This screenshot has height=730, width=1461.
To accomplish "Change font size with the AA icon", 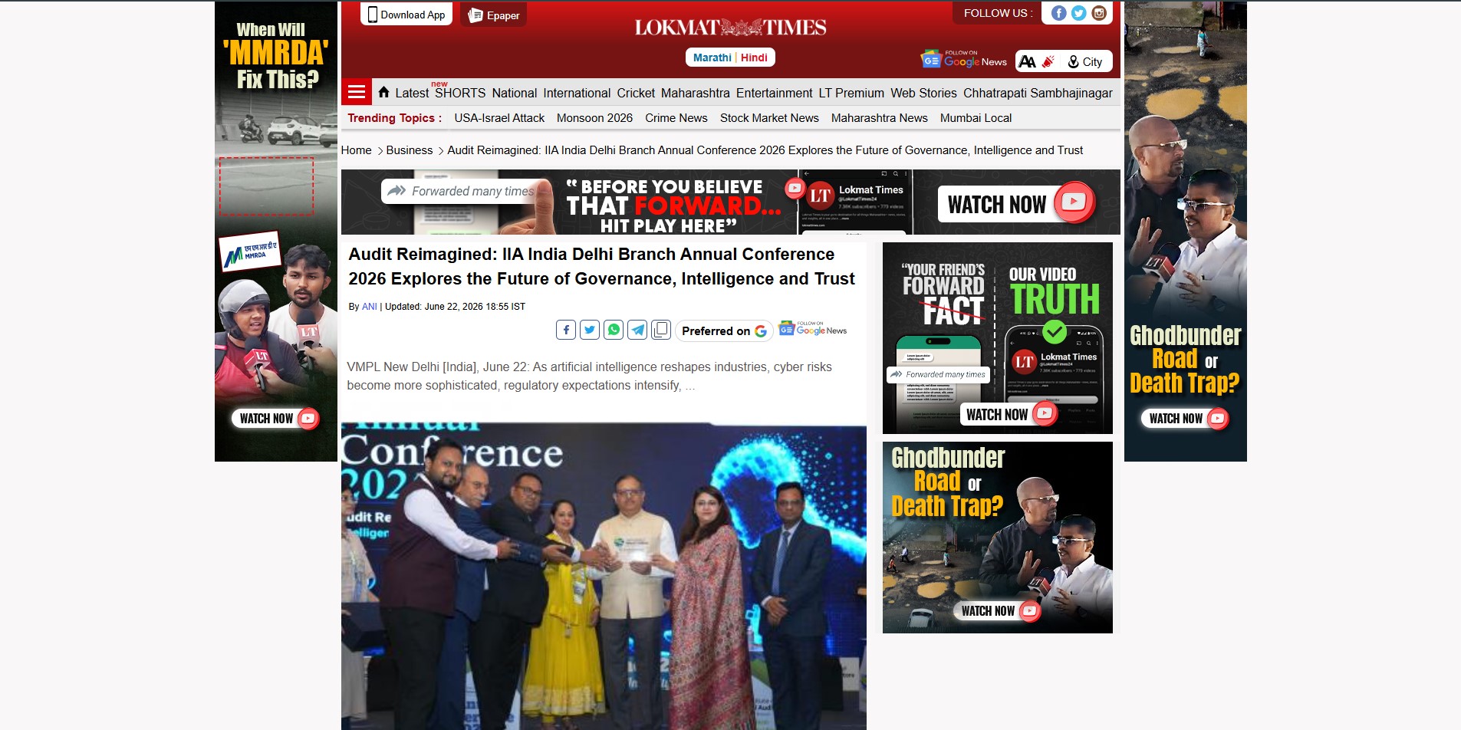I will tap(1027, 61).
